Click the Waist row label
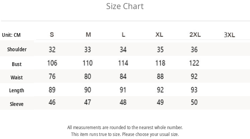 pos(17,77)
